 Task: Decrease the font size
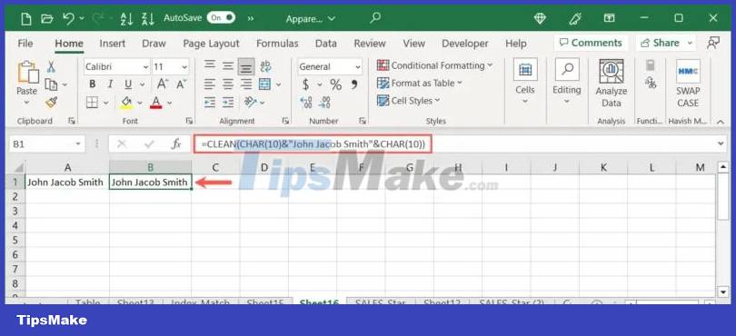click(x=181, y=84)
